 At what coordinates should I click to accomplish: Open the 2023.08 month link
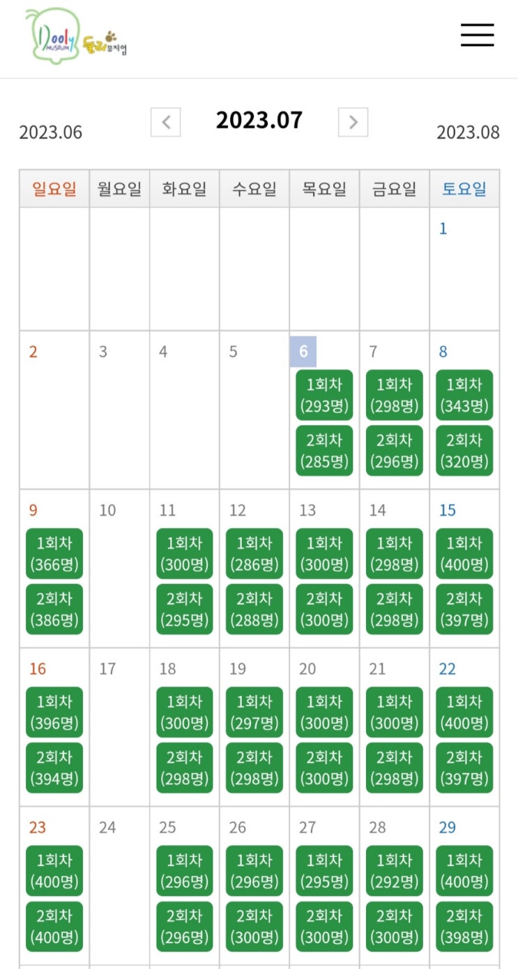pos(468,132)
